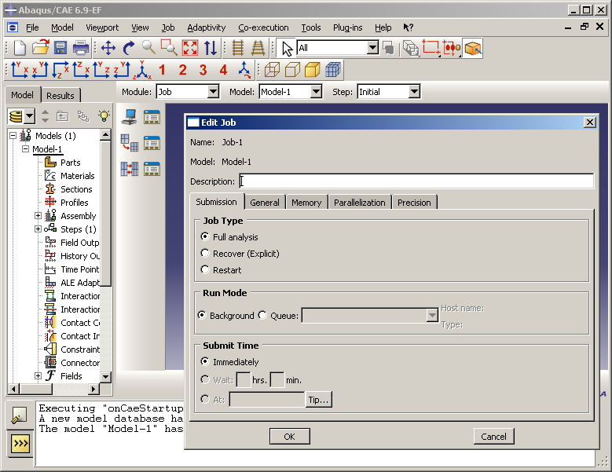Select the Recover (Explicit) job type
This screenshot has height=472, width=612.
(x=205, y=253)
